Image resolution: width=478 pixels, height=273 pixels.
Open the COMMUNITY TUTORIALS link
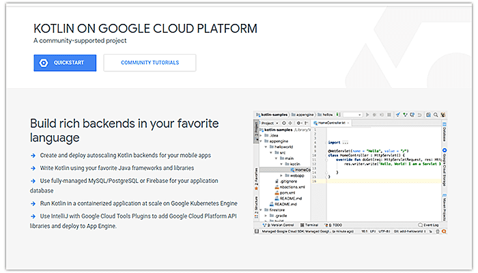[150, 63]
